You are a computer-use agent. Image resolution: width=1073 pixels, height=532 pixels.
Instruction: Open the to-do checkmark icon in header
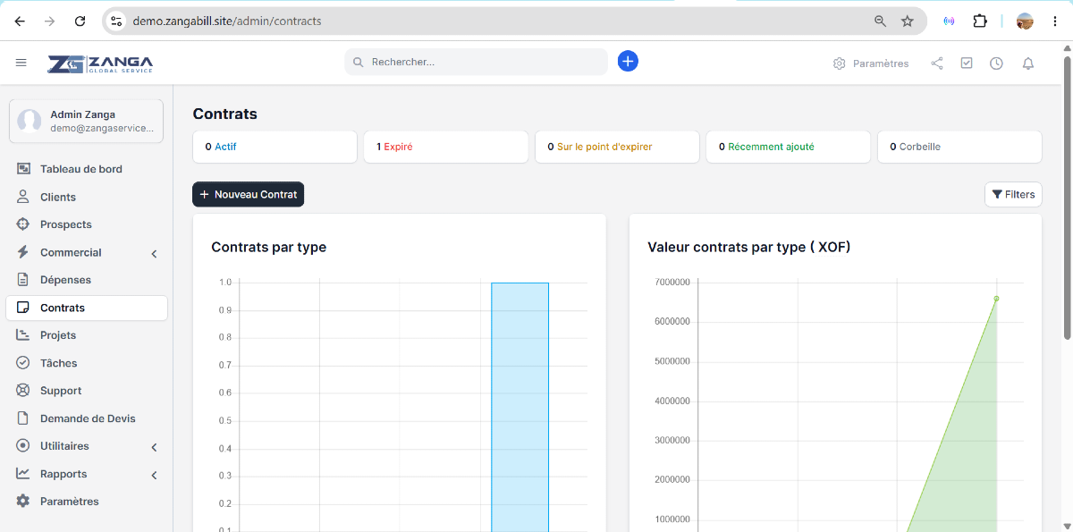pos(967,63)
